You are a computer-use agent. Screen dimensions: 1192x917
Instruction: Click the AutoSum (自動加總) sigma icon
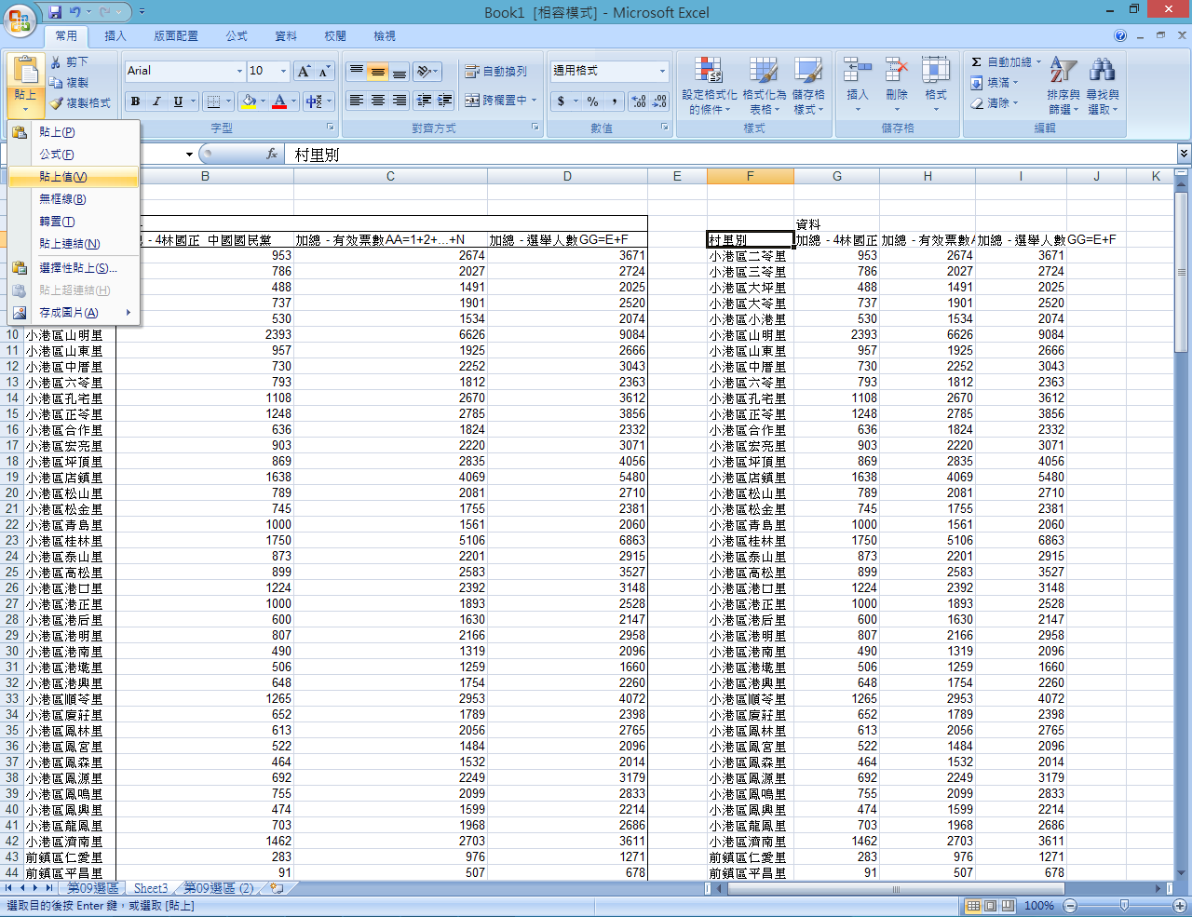coord(976,61)
